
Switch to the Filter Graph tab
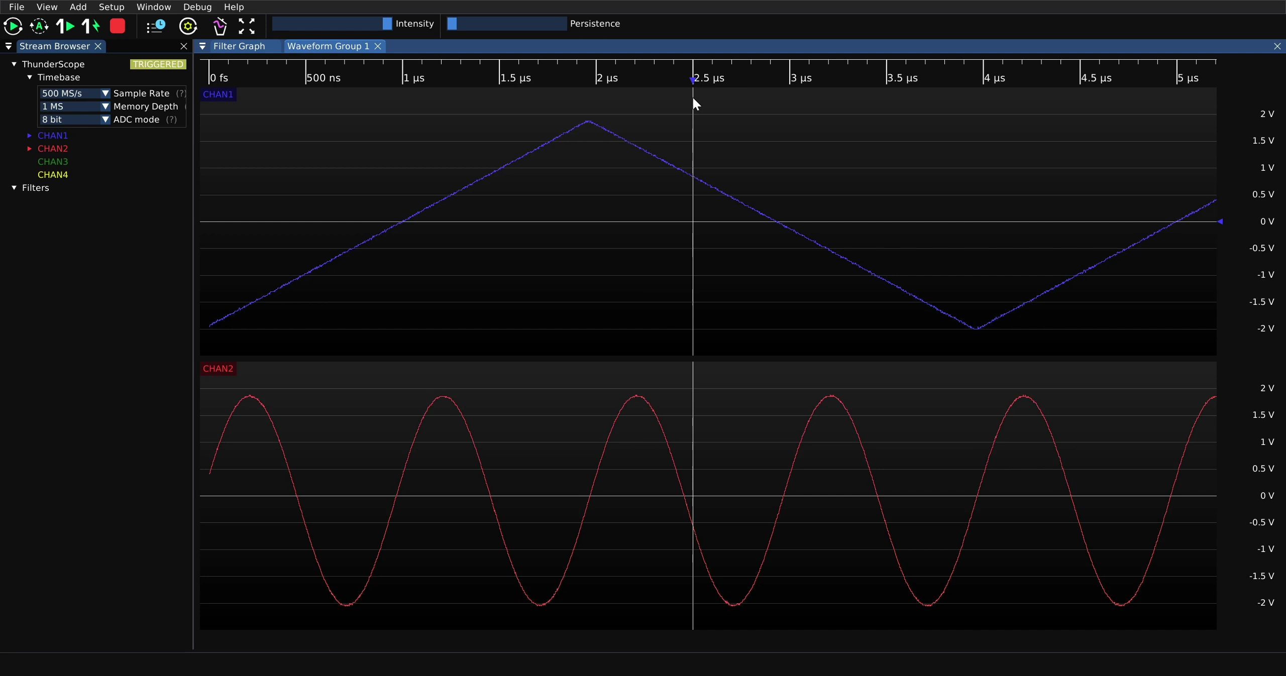[x=239, y=46]
